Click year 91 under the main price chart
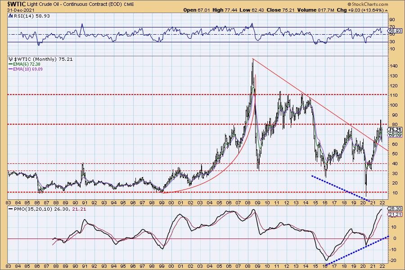Viewport: 405px width, 270px height. (85, 203)
